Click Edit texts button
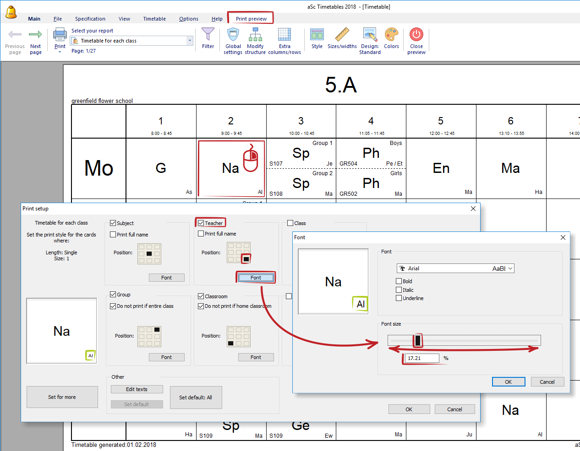Screen dimensions: 580x451 pyautogui.click(x=137, y=389)
